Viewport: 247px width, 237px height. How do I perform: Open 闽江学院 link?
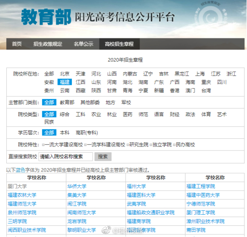click(77, 204)
